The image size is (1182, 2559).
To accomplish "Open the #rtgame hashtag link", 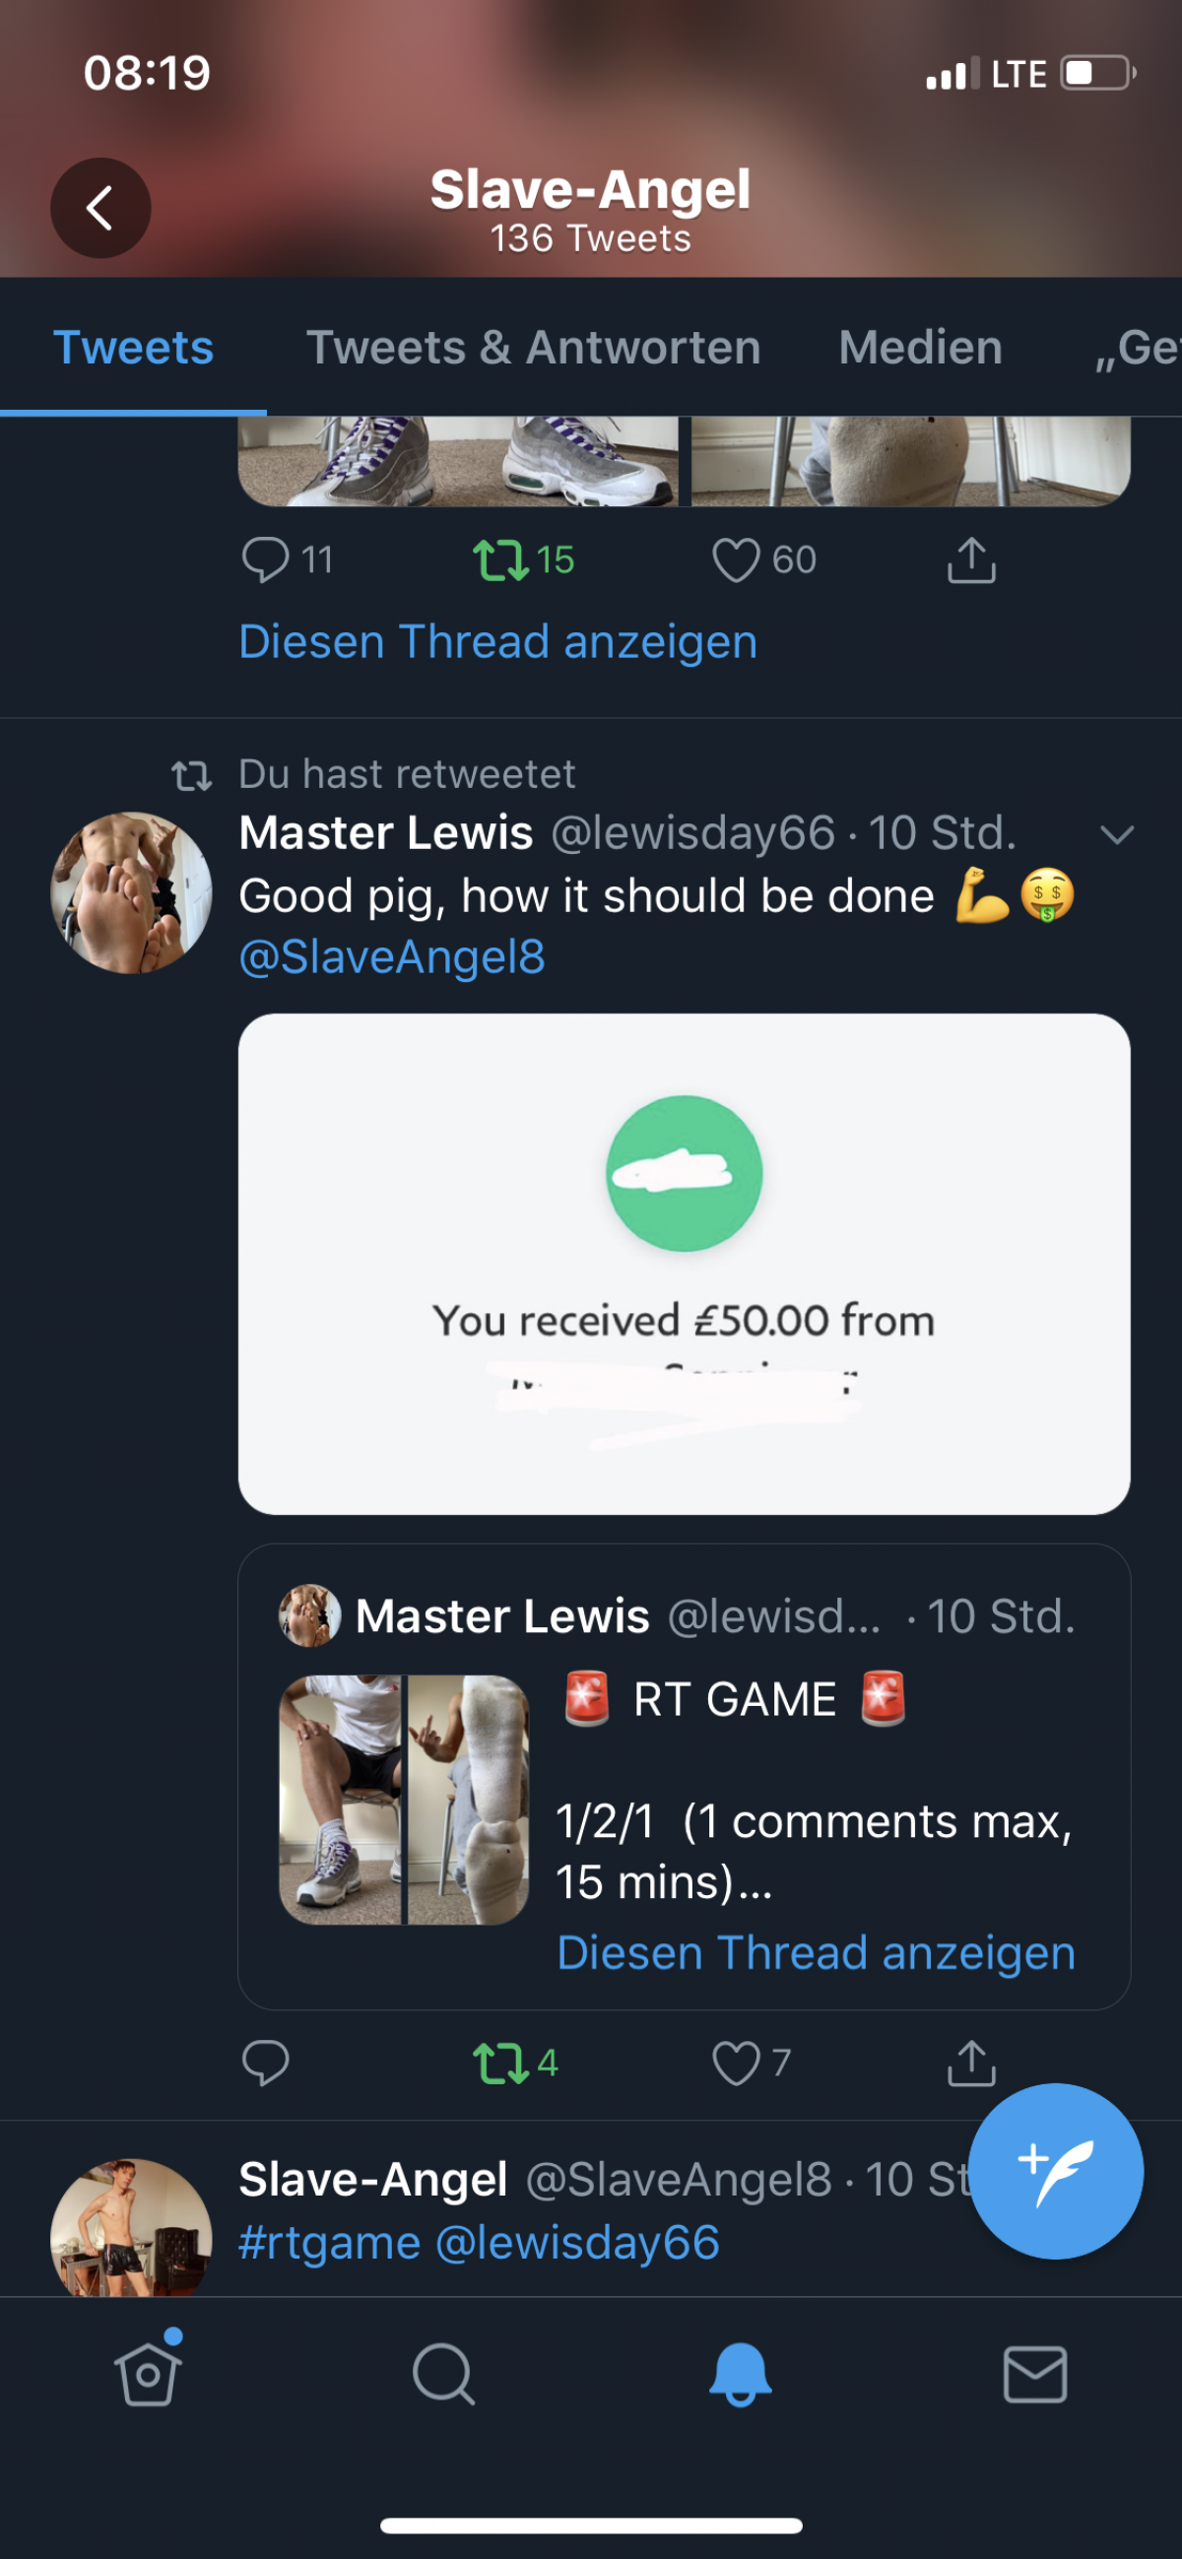I will click(330, 2243).
